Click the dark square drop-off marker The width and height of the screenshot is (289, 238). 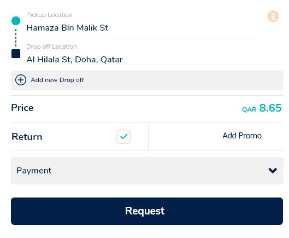click(16, 54)
